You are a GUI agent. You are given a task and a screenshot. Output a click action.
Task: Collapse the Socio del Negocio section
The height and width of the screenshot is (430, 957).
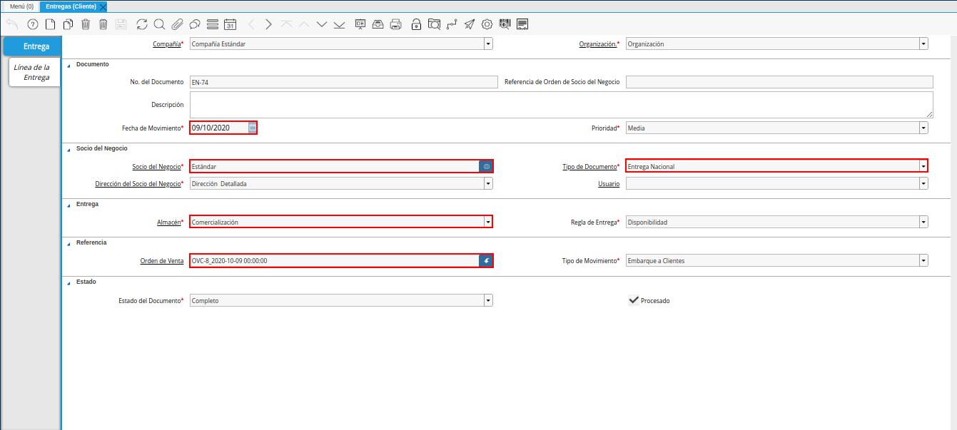[x=69, y=149]
